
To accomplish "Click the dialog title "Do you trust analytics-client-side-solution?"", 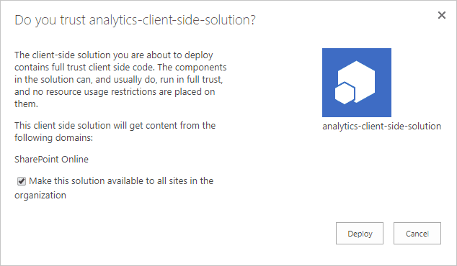I will (135, 20).
